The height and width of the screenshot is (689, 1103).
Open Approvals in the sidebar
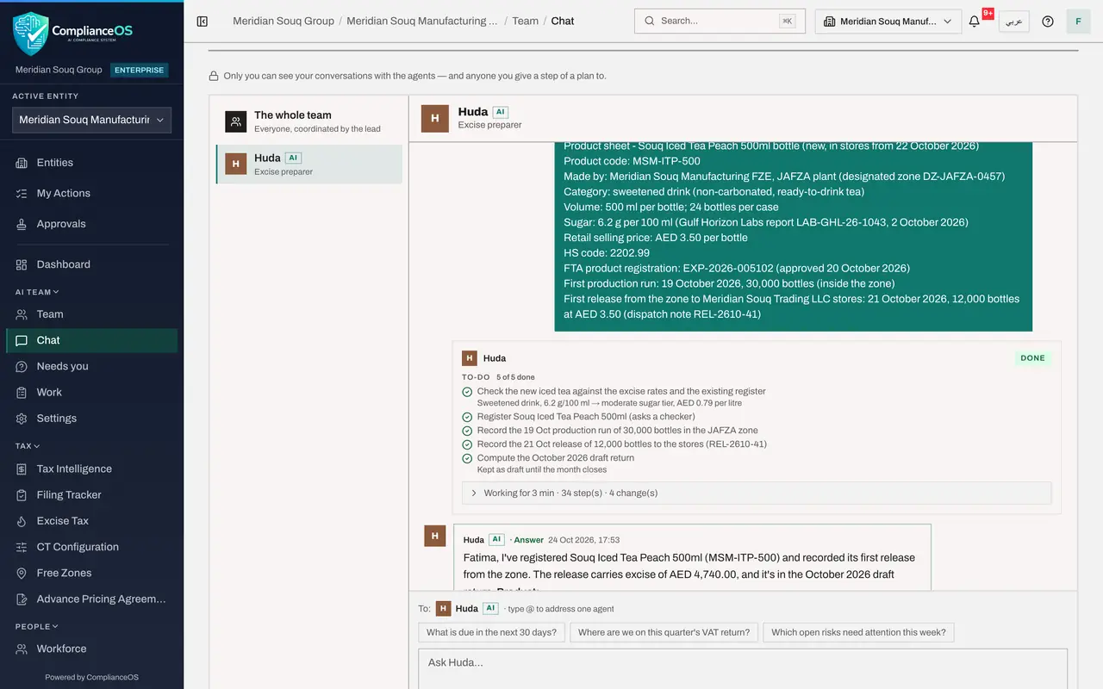coord(91,224)
